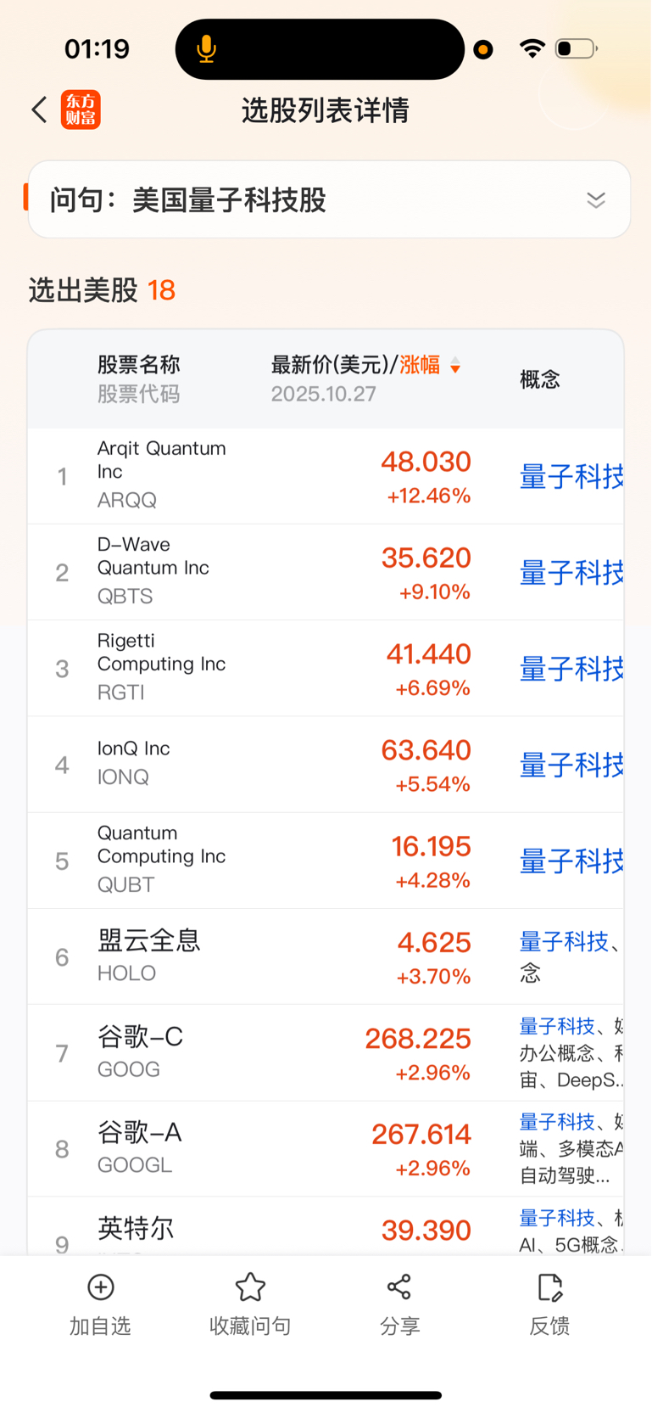Click 量子科技 link for Rigetti Computing
The width and height of the screenshot is (652, 1413).
coord(571,669)
